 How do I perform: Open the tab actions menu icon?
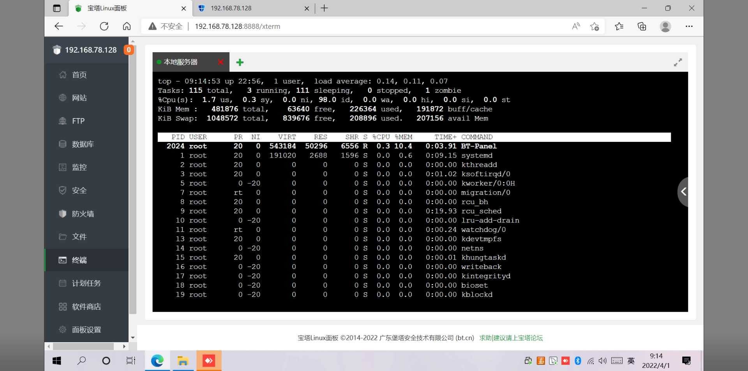57,8
